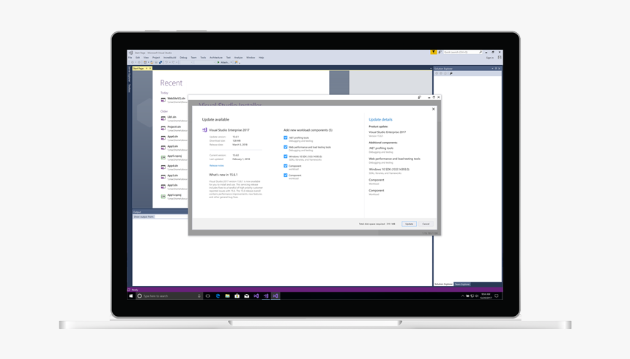Click the What's new in 15.6.1 heading
The height and width of the screenshot is (359, 630).
(x=223, y=175)
